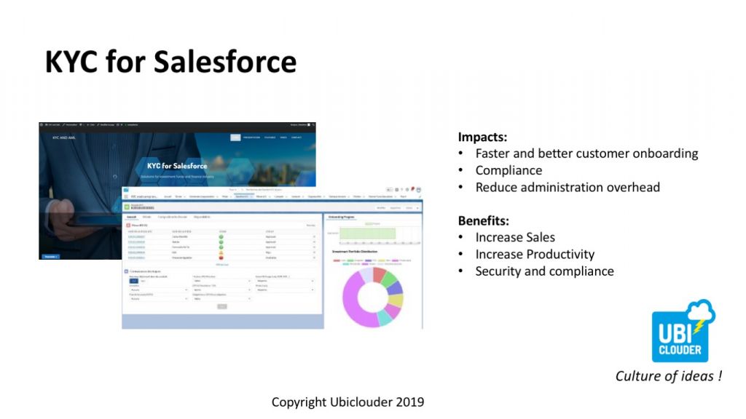Click the 'Compliance' bullet under Impacts
Image resolution: width=746 pixels, height=419 pixels.
(509, 170)
